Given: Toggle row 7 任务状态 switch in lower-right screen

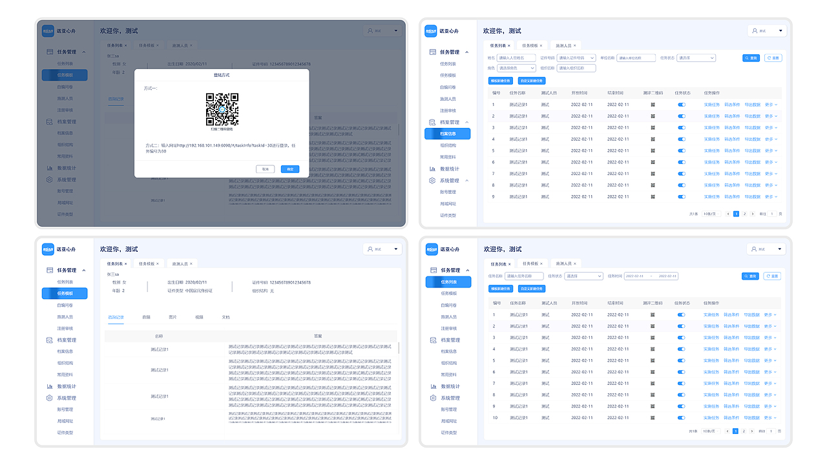Looking at the screenshot, I should (682, 384).
